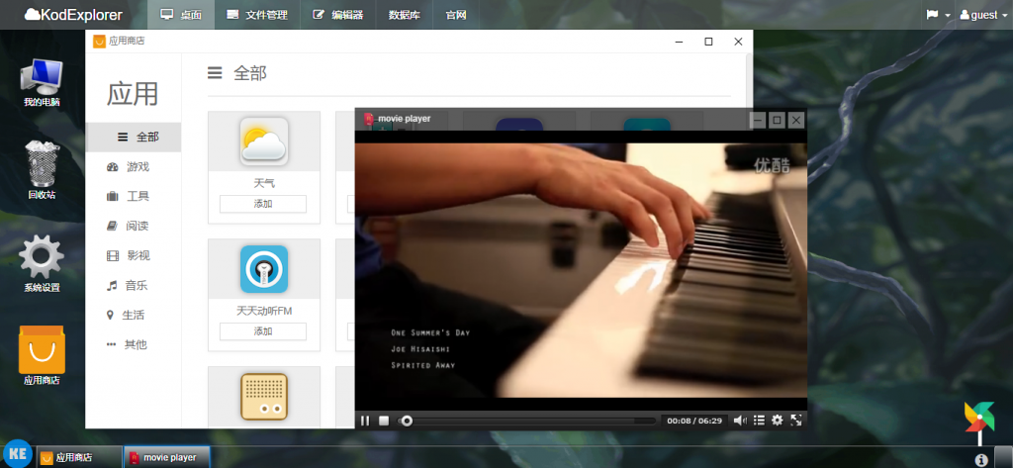Minimize the 应用商店 window

click(679, 42)
